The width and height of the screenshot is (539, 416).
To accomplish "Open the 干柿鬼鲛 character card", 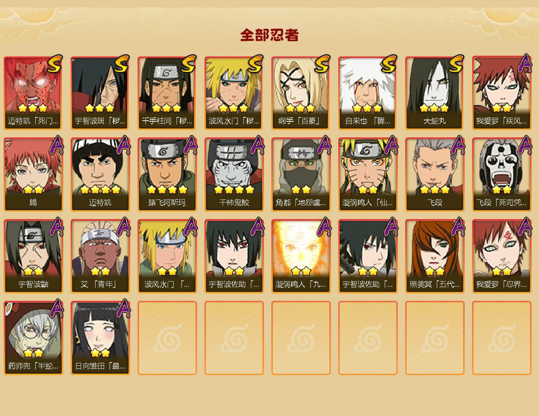I will click(x=234, y=175).
